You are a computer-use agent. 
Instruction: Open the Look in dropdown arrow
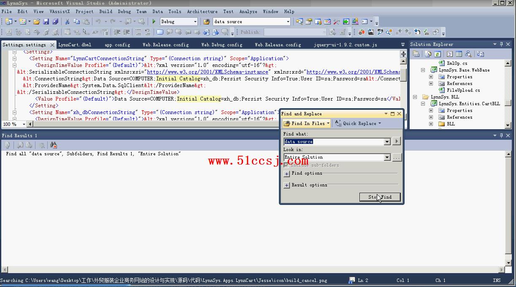point(387,157)
